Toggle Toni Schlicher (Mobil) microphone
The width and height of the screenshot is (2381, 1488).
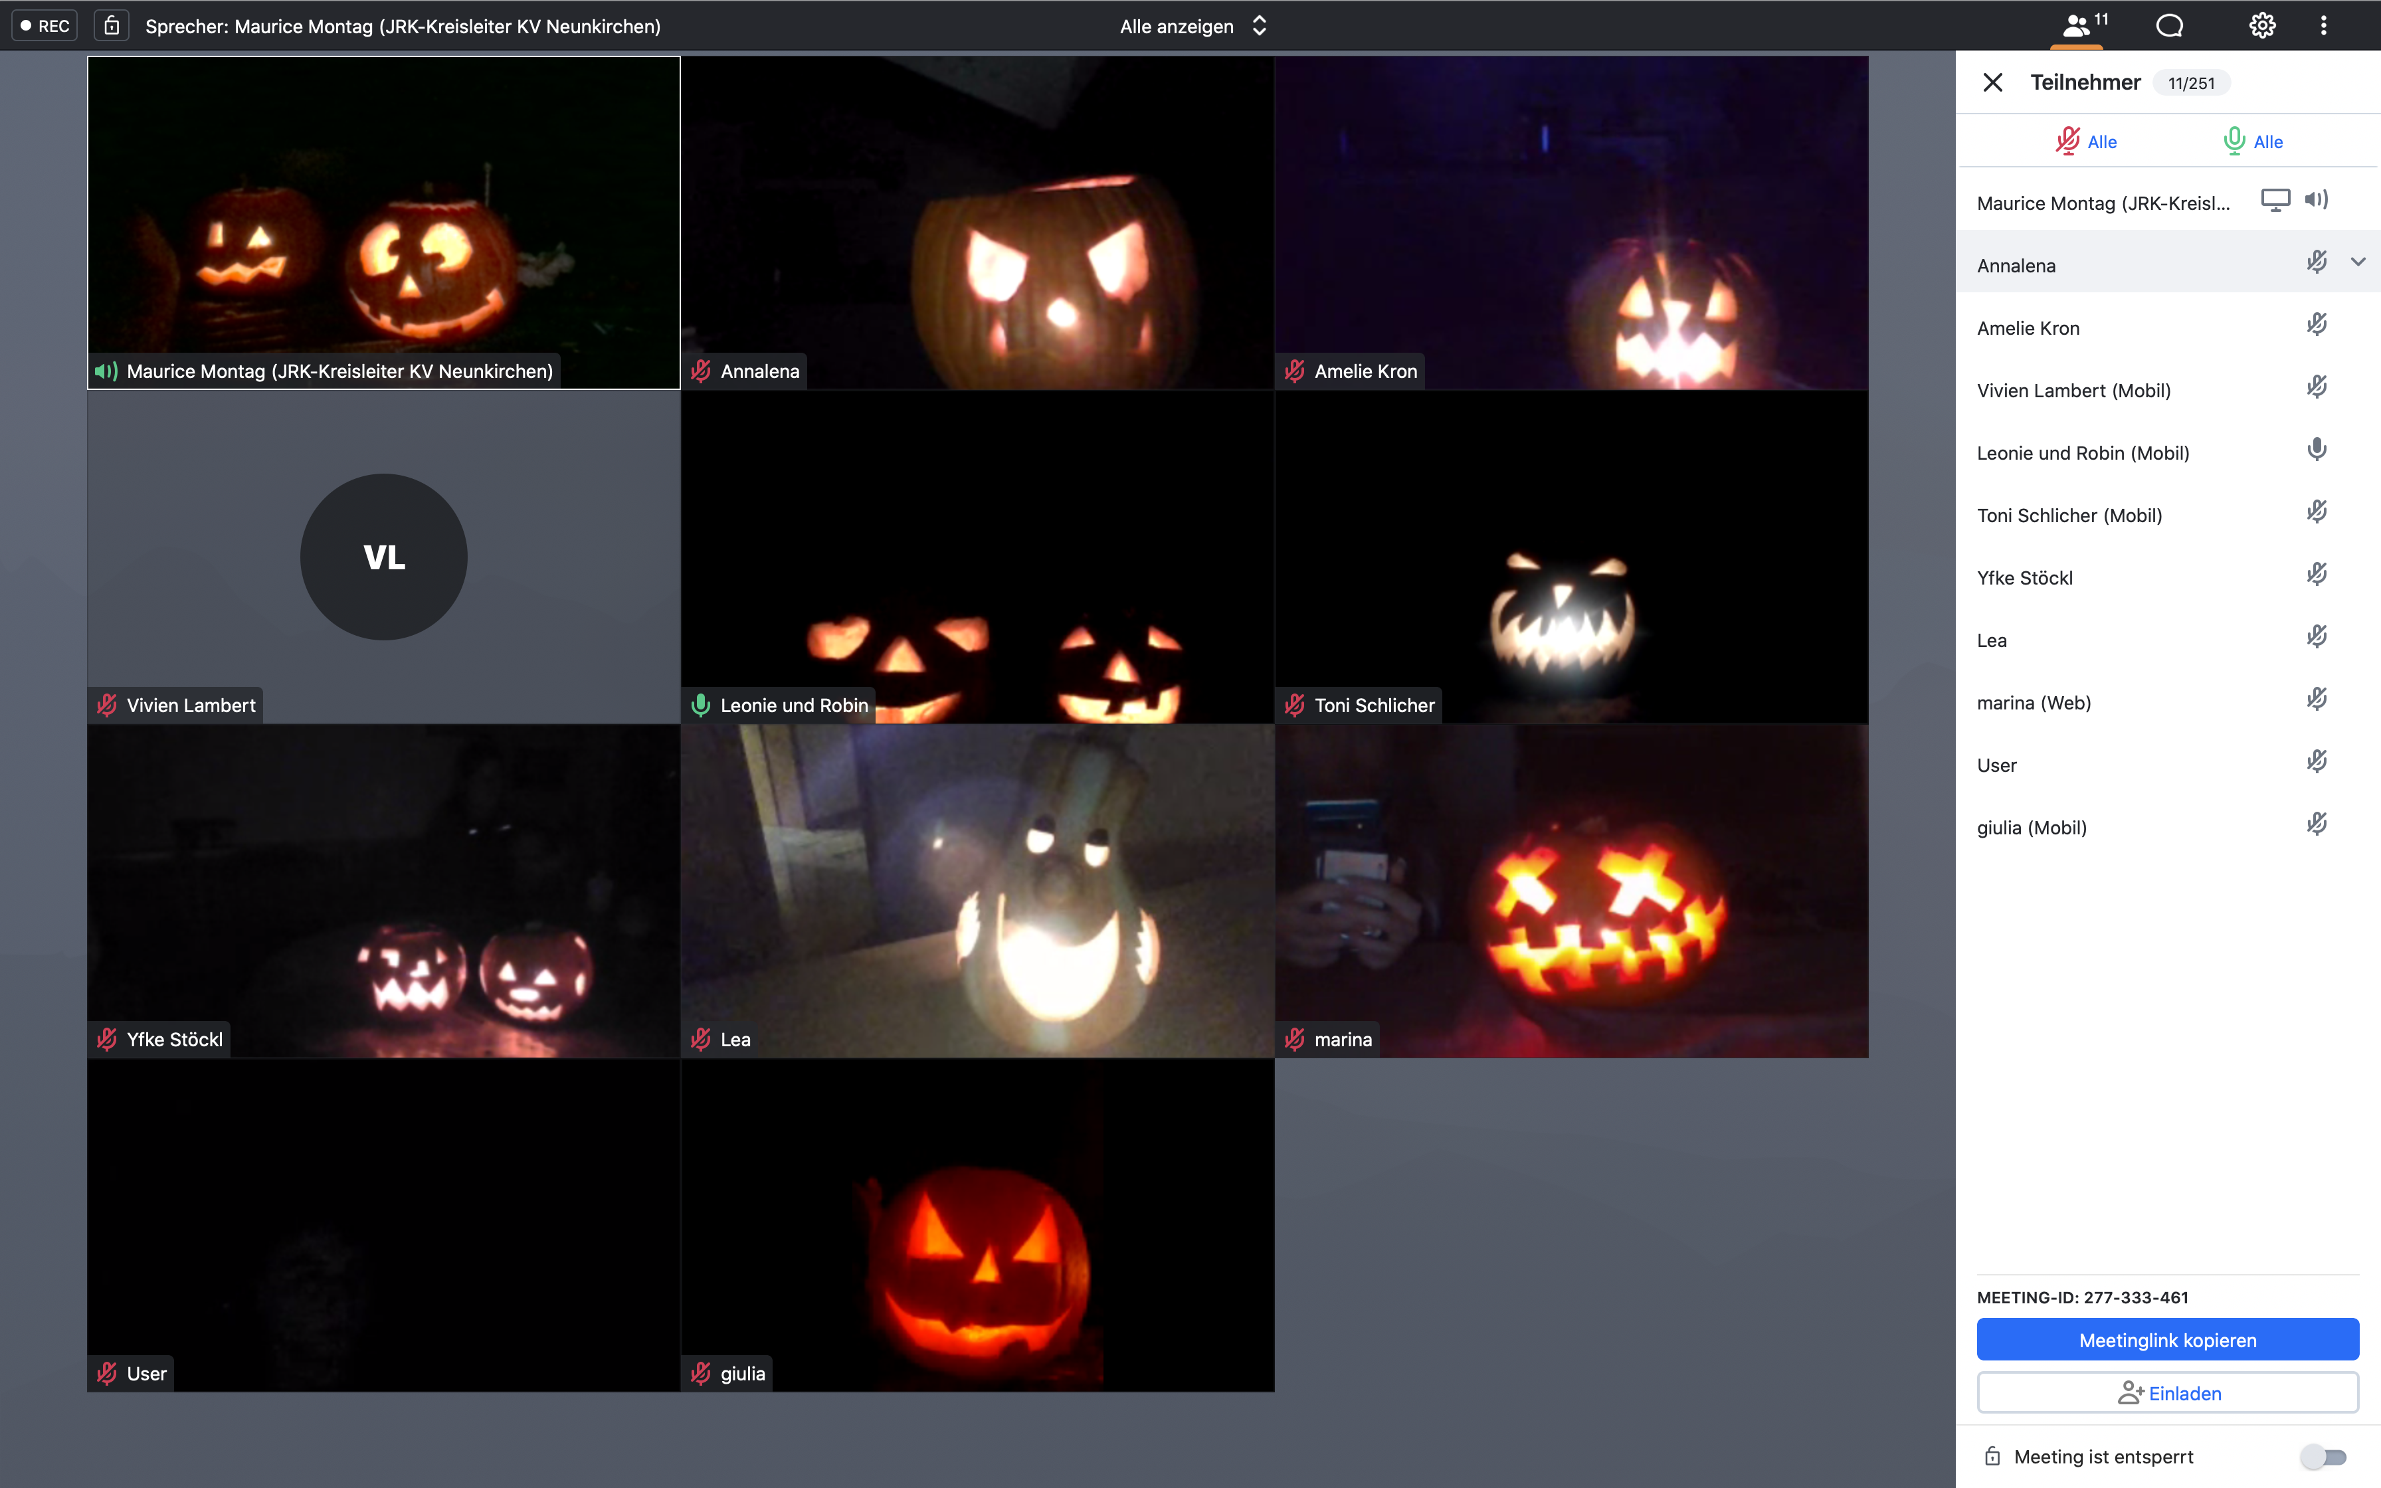2317,511
